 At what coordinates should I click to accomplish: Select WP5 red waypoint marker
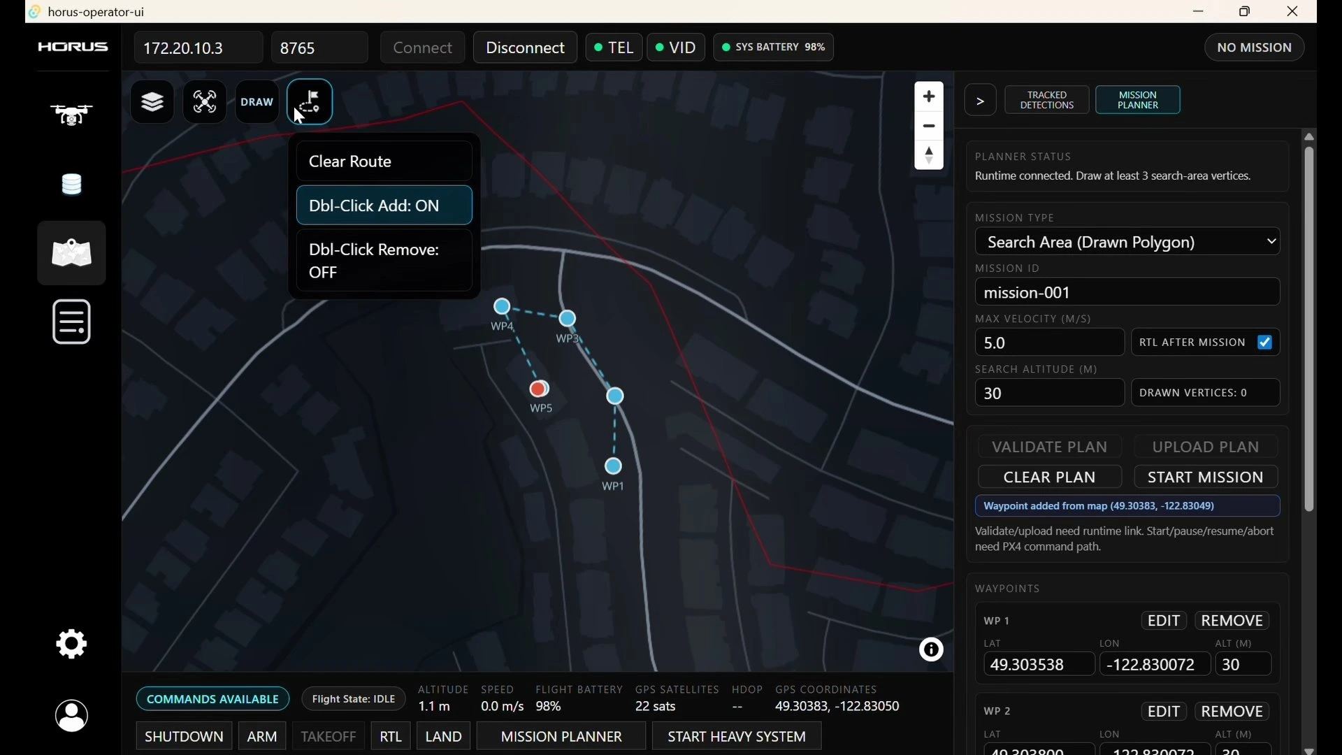(539, 389)
